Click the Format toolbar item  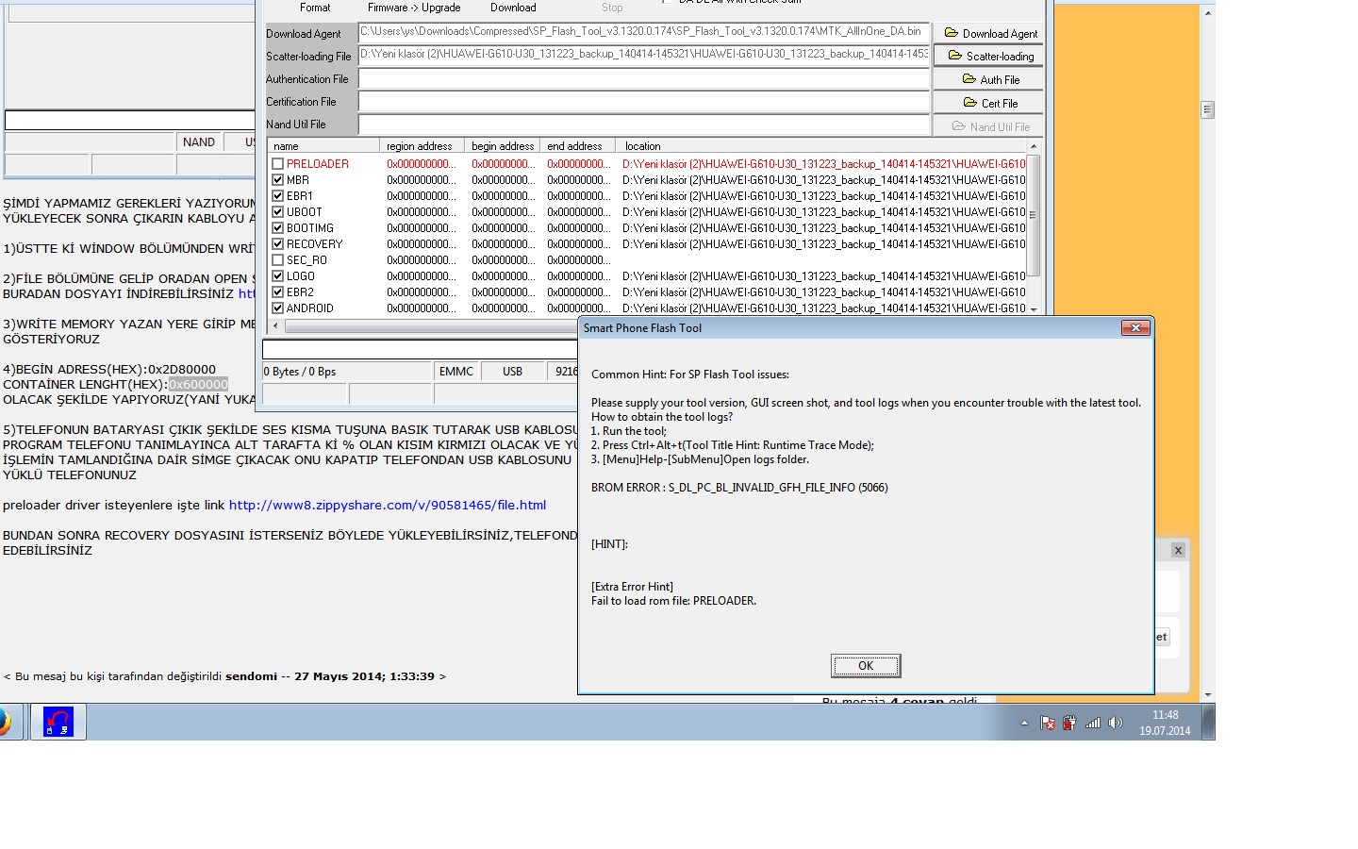tap(315, 8)
